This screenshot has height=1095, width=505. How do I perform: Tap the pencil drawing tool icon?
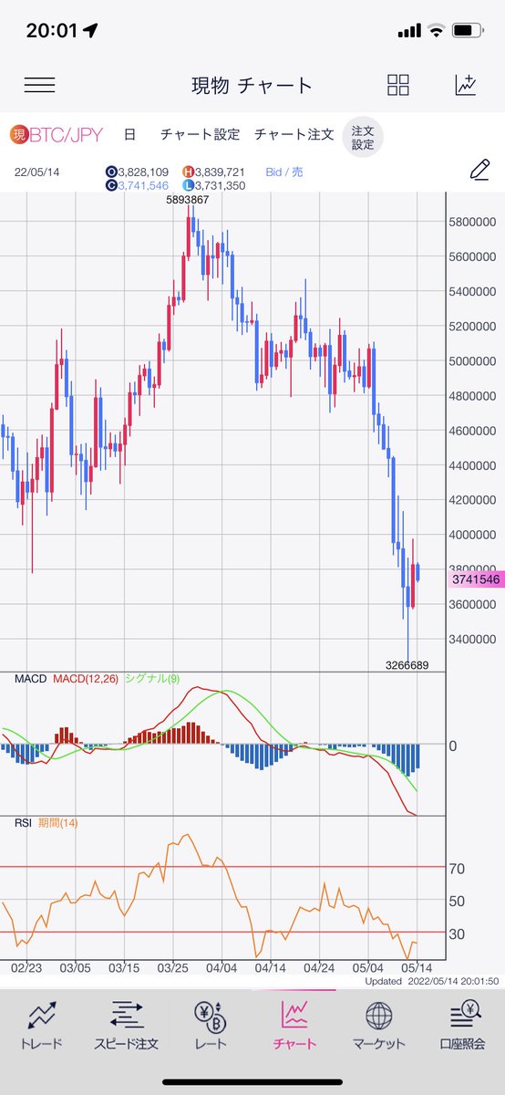[479, 170]
